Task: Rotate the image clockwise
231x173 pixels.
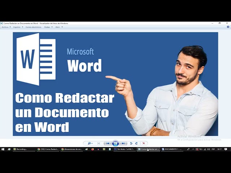Action: (136, 143)
